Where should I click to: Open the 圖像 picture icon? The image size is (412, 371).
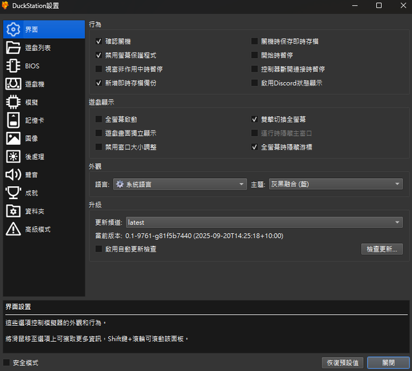pos(13,139)
